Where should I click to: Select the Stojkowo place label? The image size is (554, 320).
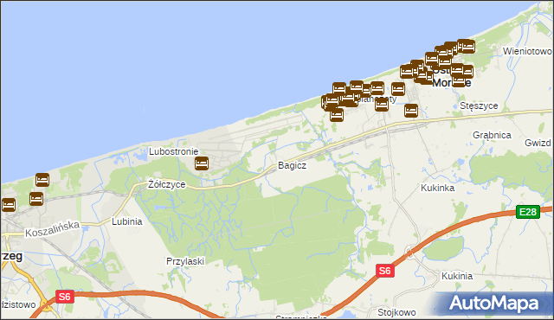396,312
